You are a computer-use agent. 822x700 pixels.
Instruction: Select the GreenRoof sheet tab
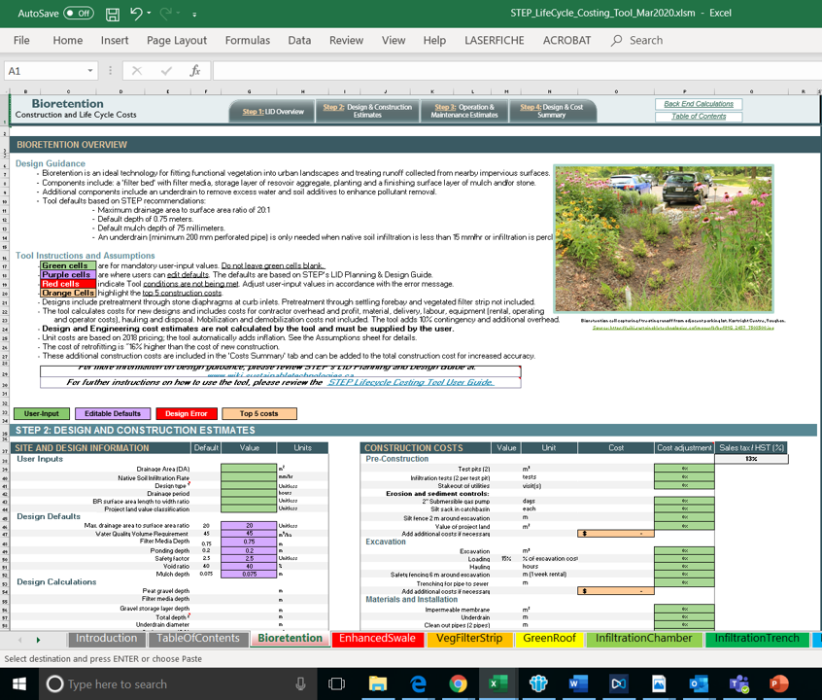(x=551, y=639)
